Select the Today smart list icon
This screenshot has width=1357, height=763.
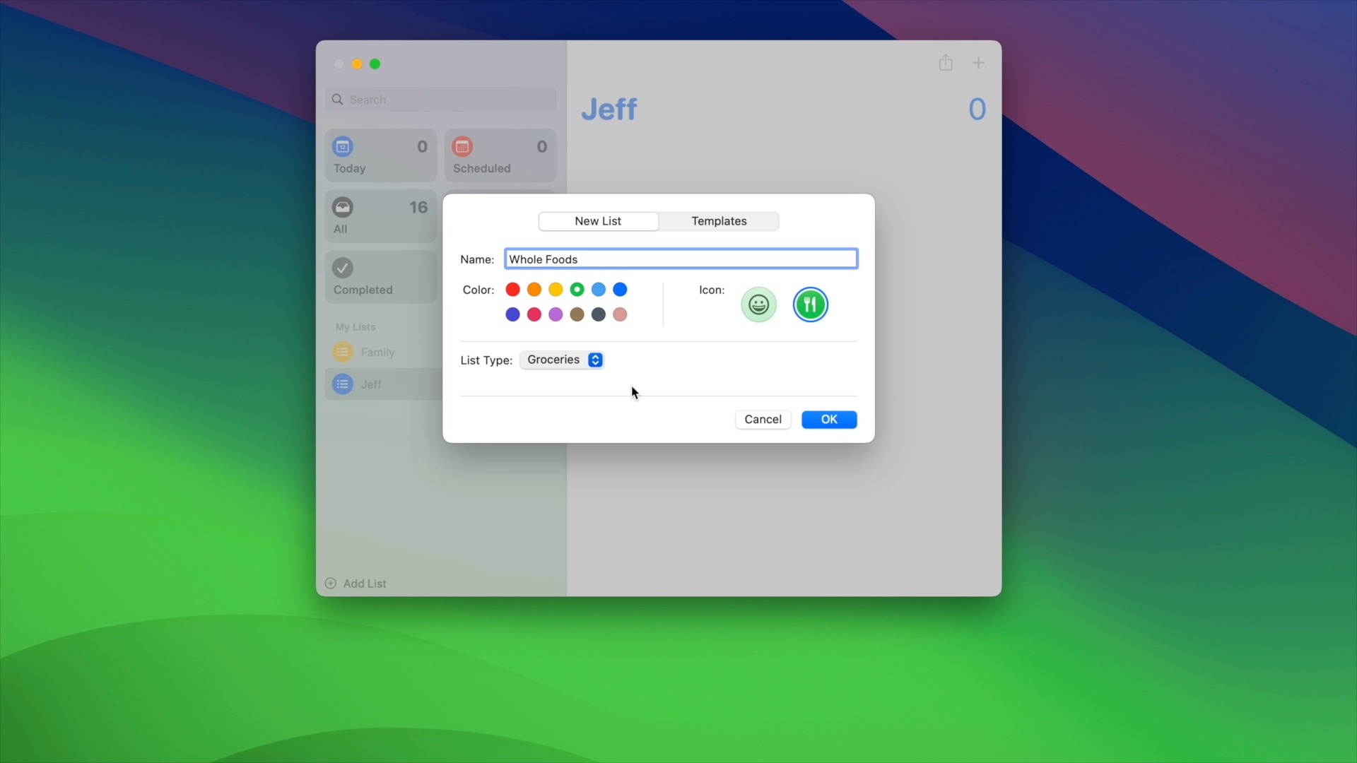[343, 146]
